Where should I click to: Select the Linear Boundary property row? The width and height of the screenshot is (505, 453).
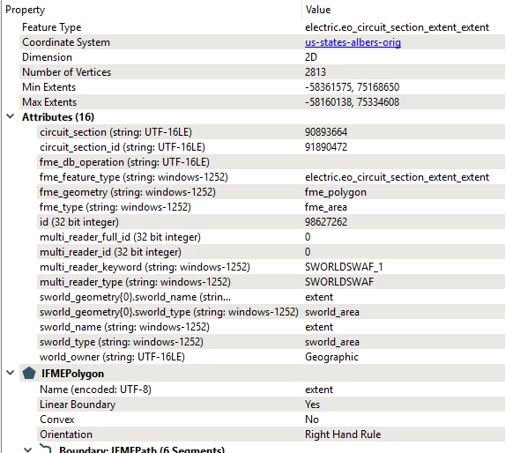(x=271, y=405)
